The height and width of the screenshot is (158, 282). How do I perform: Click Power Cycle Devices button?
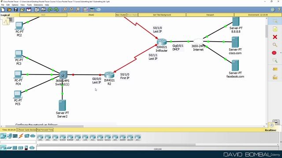(27, 130)
